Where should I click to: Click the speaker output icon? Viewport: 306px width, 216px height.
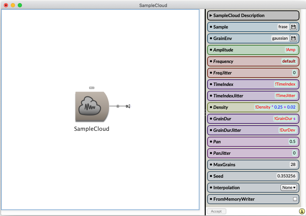click(x=128, y=106)
